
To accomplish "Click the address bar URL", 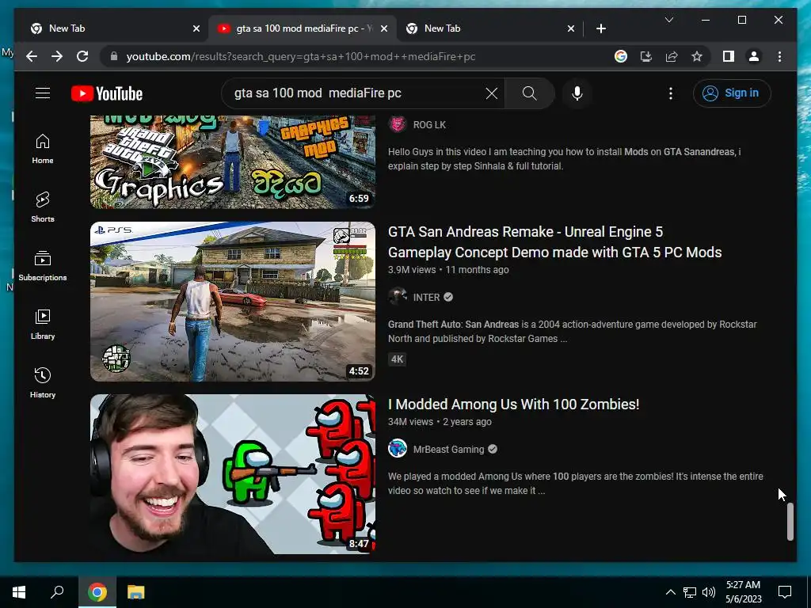I will [x=300, y=56].
